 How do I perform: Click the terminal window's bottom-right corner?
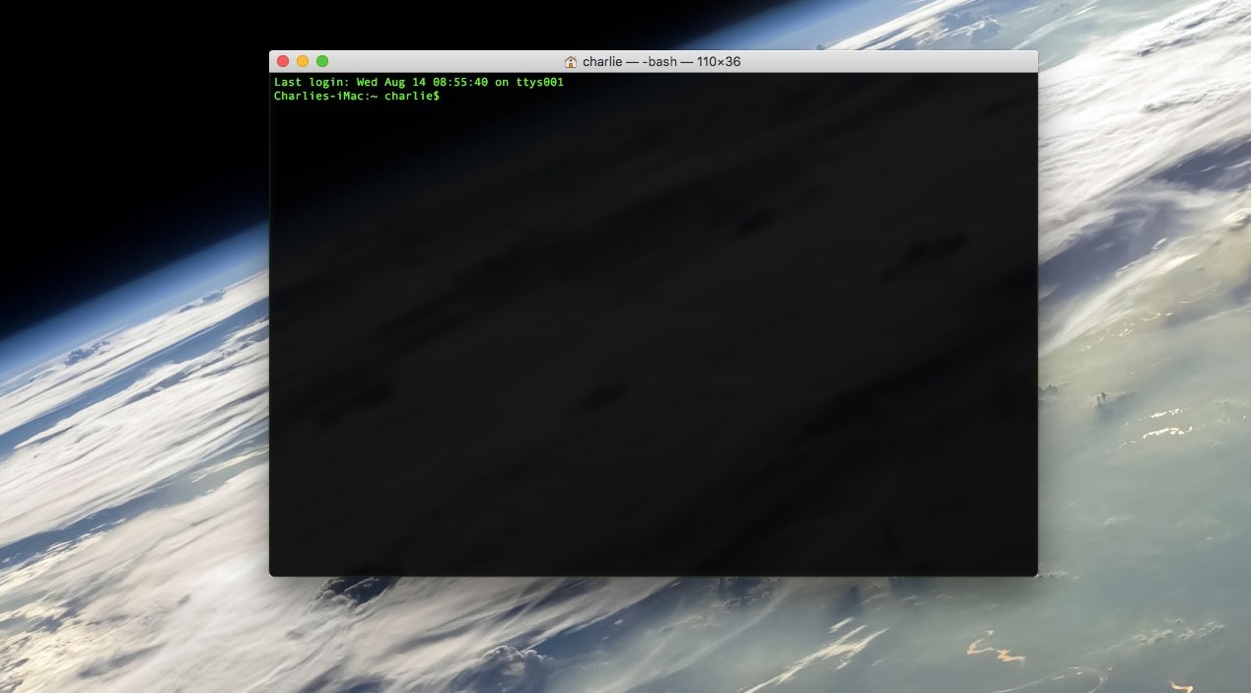(1035, 574)
